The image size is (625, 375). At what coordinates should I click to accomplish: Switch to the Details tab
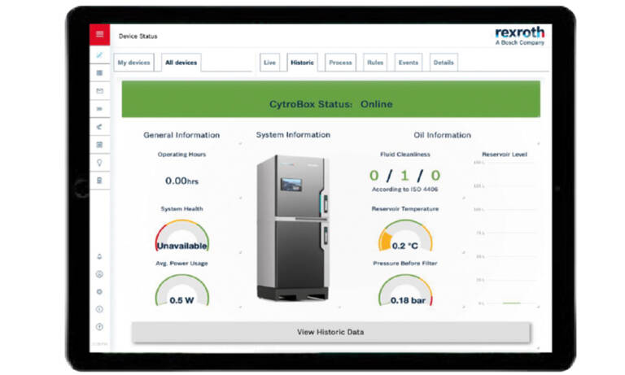444,63
